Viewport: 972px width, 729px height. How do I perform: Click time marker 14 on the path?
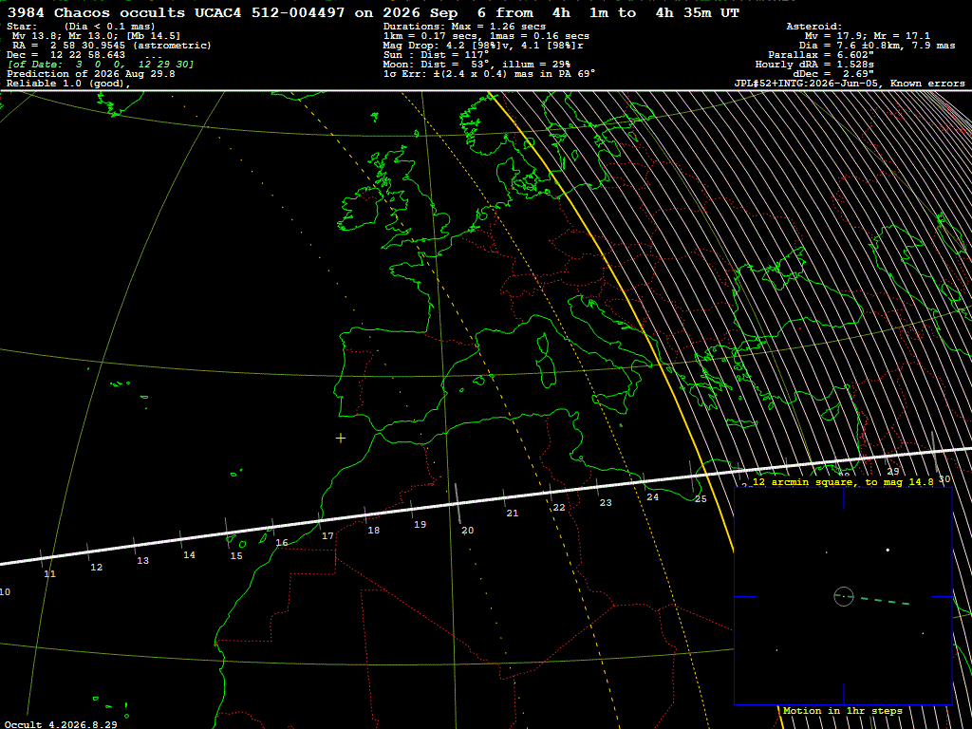pos(189,555)
